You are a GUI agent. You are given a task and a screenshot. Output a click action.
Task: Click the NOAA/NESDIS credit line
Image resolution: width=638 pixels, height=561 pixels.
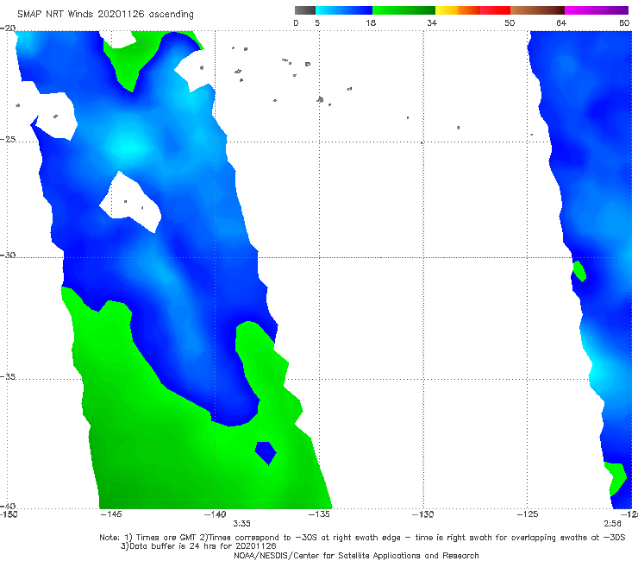click(356, 556)
